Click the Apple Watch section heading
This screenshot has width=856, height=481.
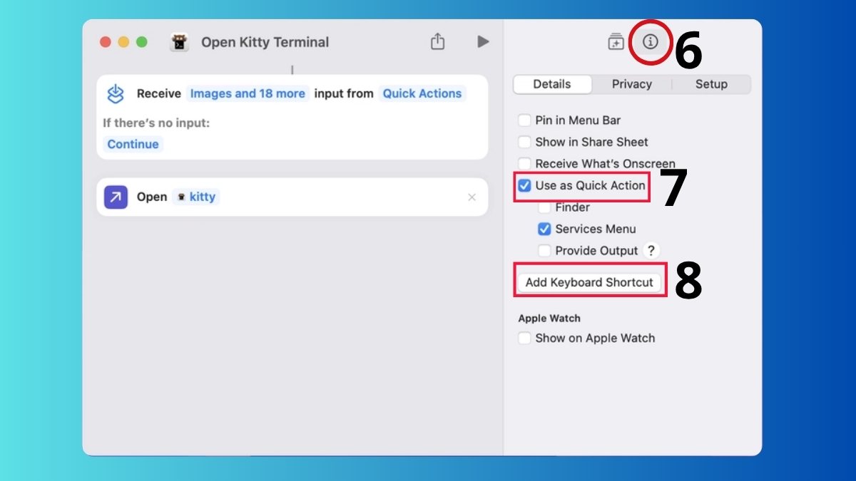(549, 319)
